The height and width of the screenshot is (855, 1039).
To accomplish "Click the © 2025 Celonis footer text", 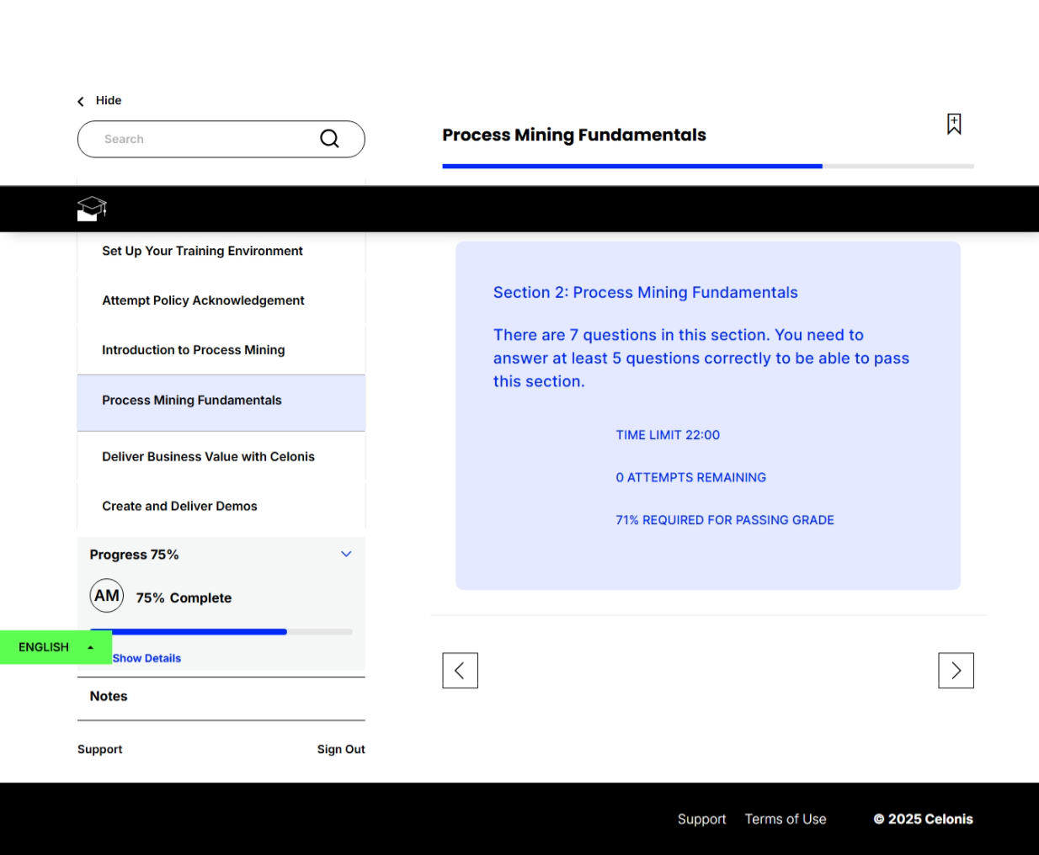I will [924, 819].
